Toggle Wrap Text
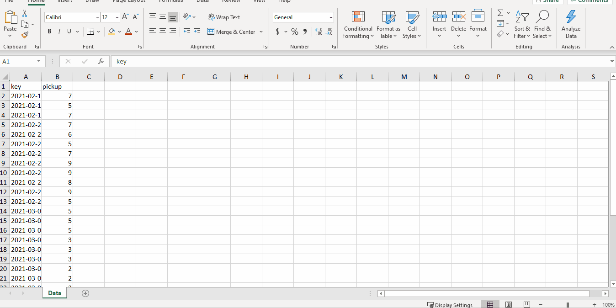The width and height of the screenshot is (616, 308). coord(224,17)
